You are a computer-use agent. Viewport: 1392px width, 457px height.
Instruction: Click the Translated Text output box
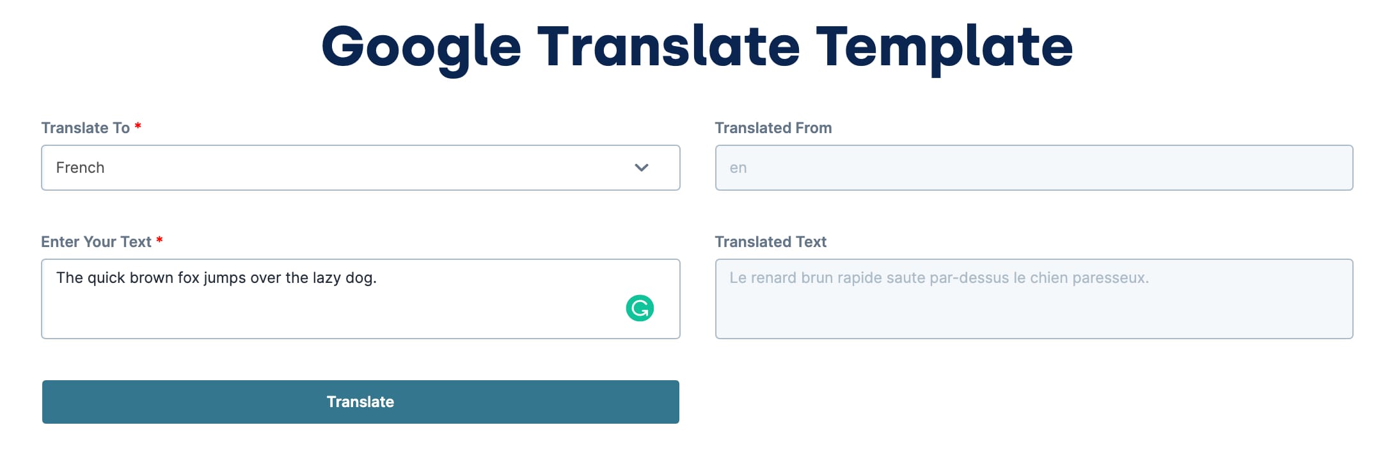[1034, 299]
